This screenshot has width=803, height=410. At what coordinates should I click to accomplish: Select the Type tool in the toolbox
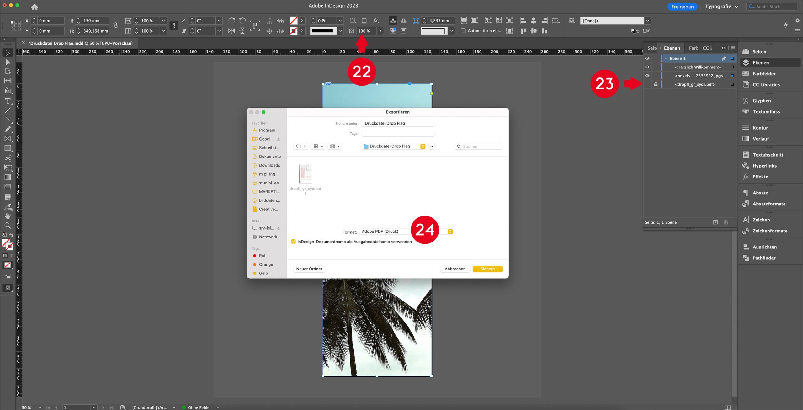tap(8, 101)
